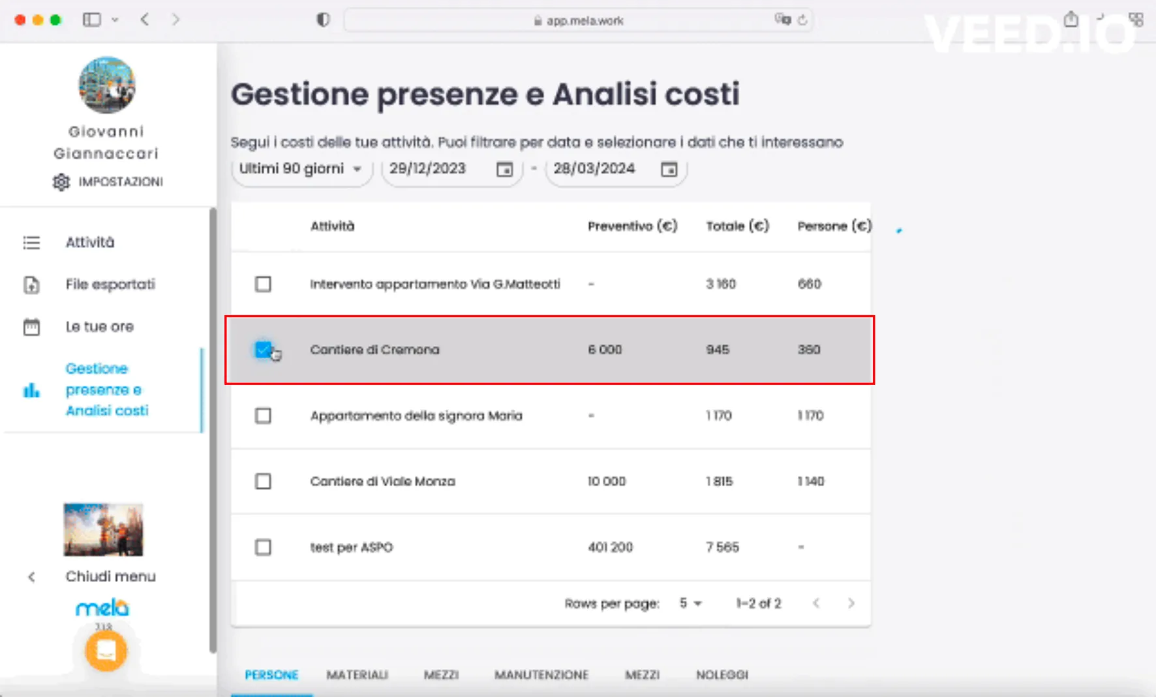
Task: Uncheck the Cantiere di Cremona checkbox
Action: pos(263,350)
